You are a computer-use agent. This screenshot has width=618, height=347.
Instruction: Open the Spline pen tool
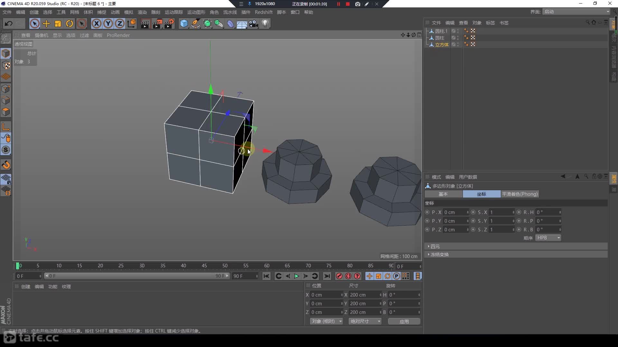click(x=195, y=23)
